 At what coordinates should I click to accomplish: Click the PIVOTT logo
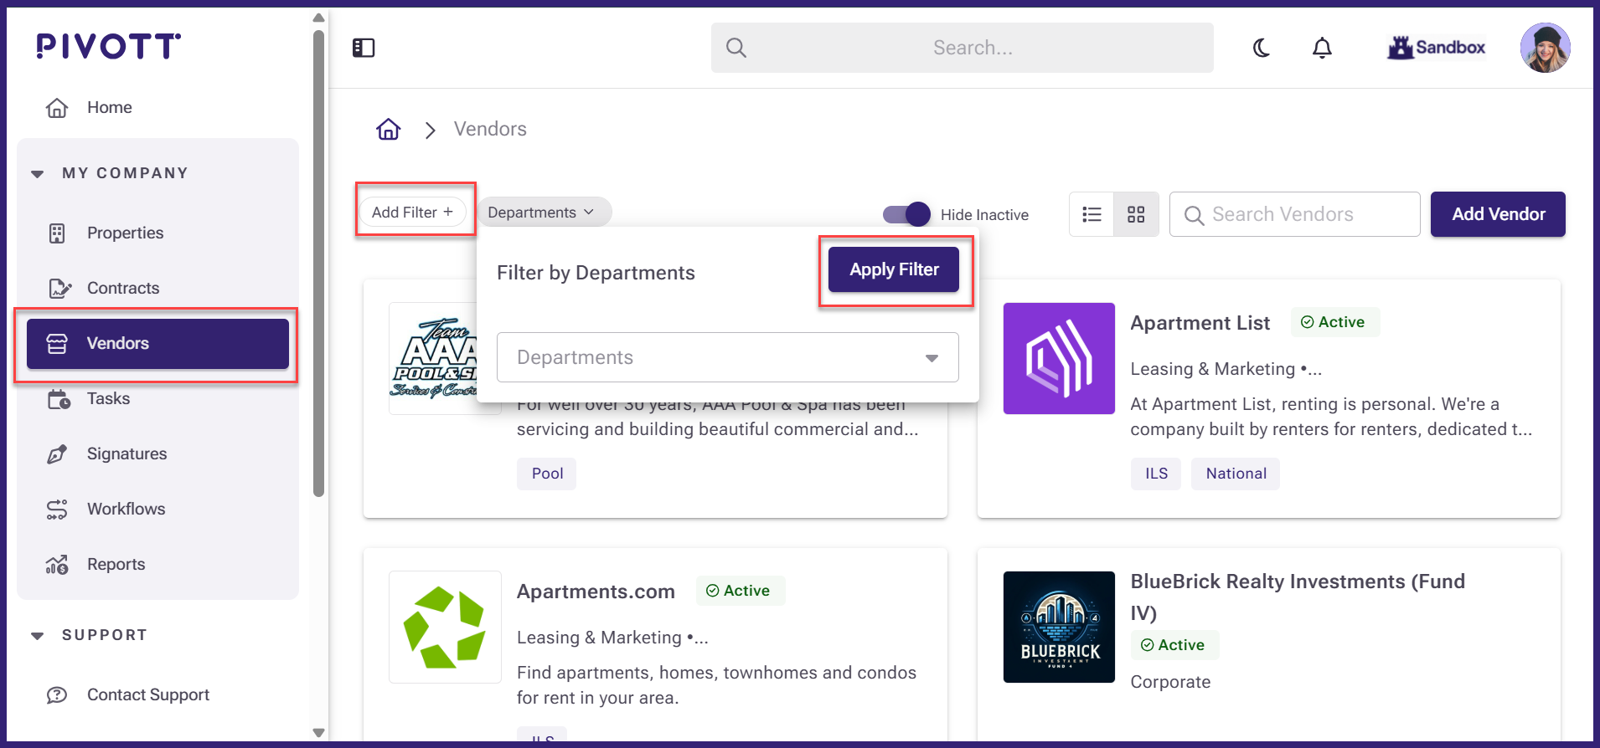click(109, 46)
